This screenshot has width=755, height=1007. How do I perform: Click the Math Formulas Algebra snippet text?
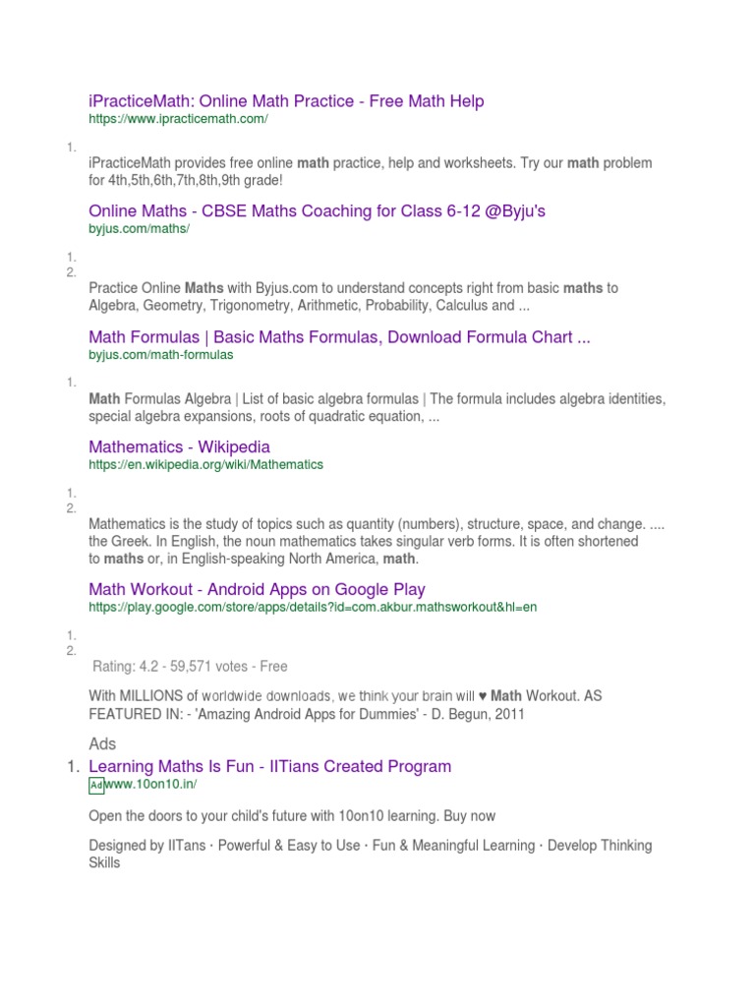[x=377, y=407]
